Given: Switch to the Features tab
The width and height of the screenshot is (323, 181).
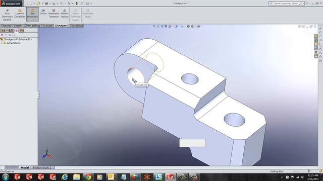Looking at the screenshot, I should tap(6, 26).
